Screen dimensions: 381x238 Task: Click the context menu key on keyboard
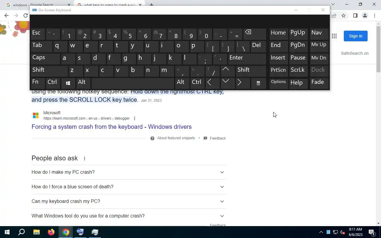258,83
